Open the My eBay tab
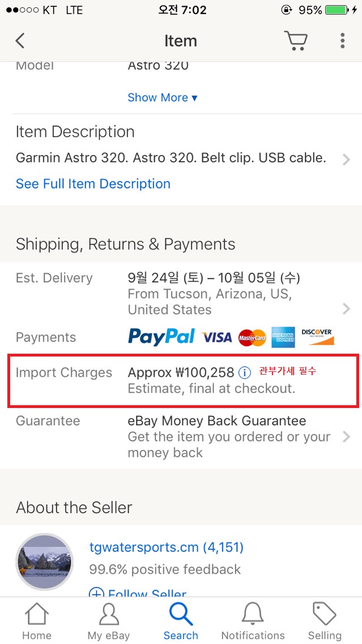The width and height of the screenshot is (362, 644). pos(109,621)
